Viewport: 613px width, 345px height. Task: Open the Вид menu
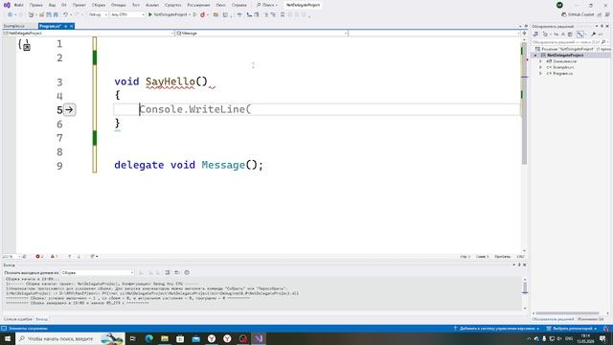pos(52,5)
